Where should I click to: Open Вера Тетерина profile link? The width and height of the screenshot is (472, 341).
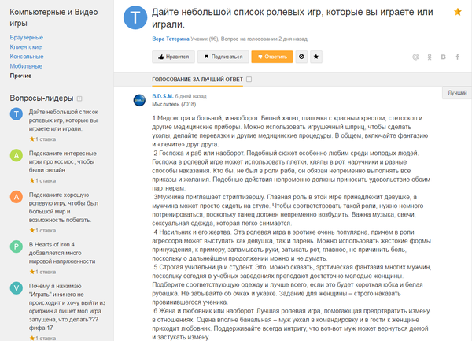(171, 39)
